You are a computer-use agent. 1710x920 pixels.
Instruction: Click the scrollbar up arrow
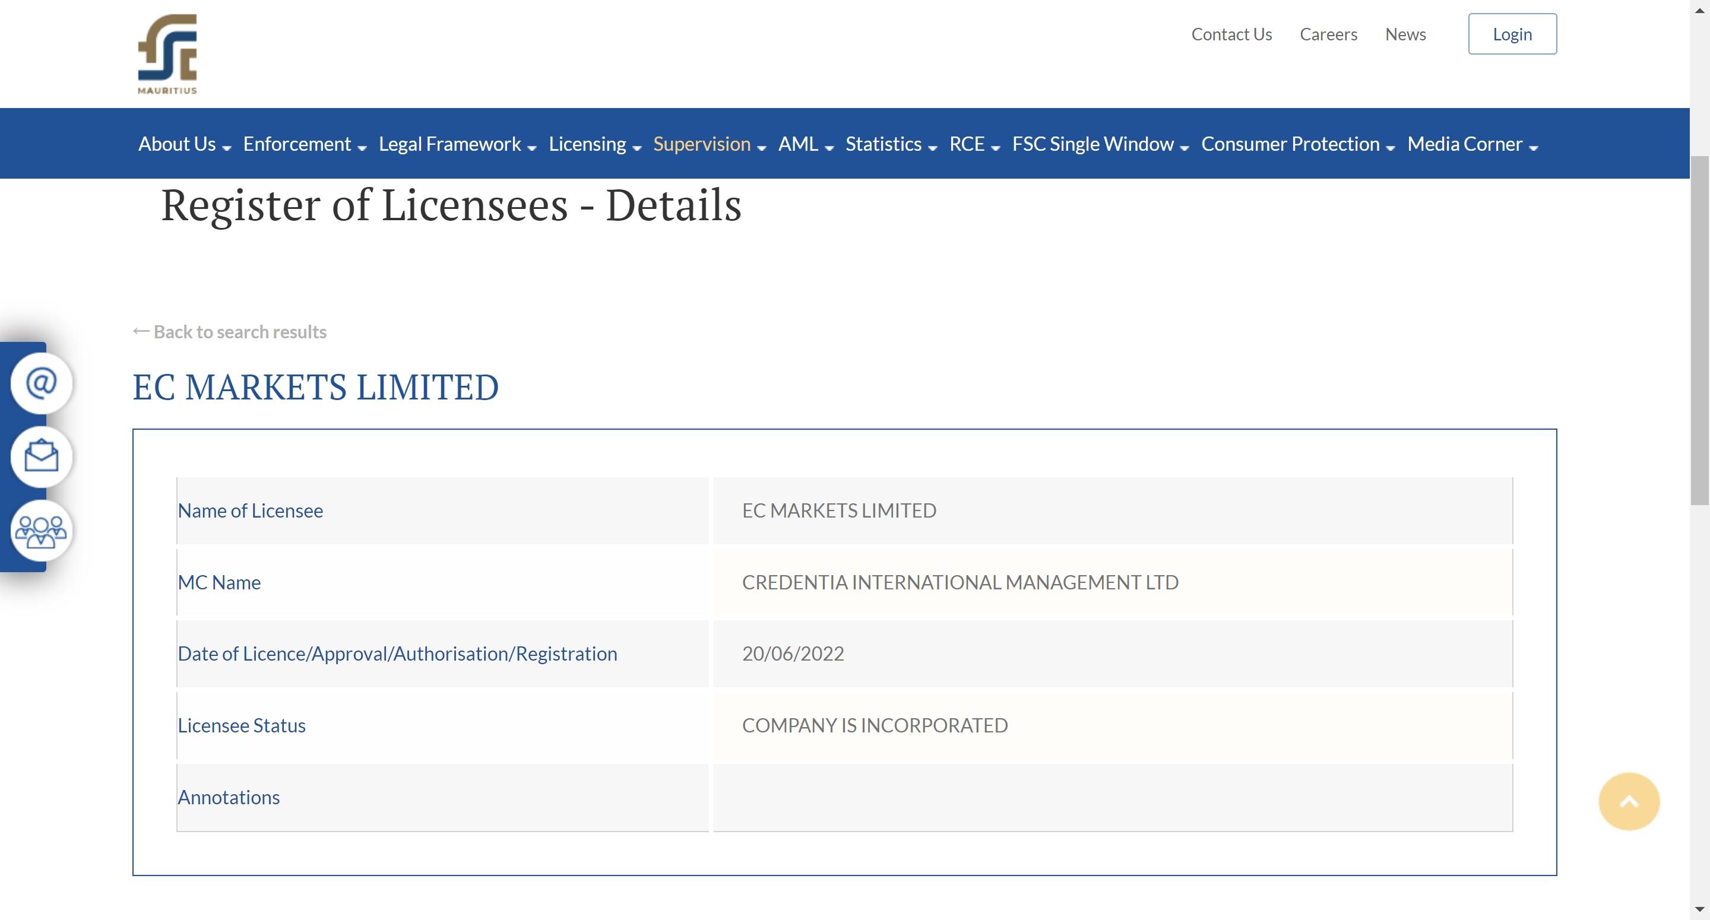[1699, 10]
